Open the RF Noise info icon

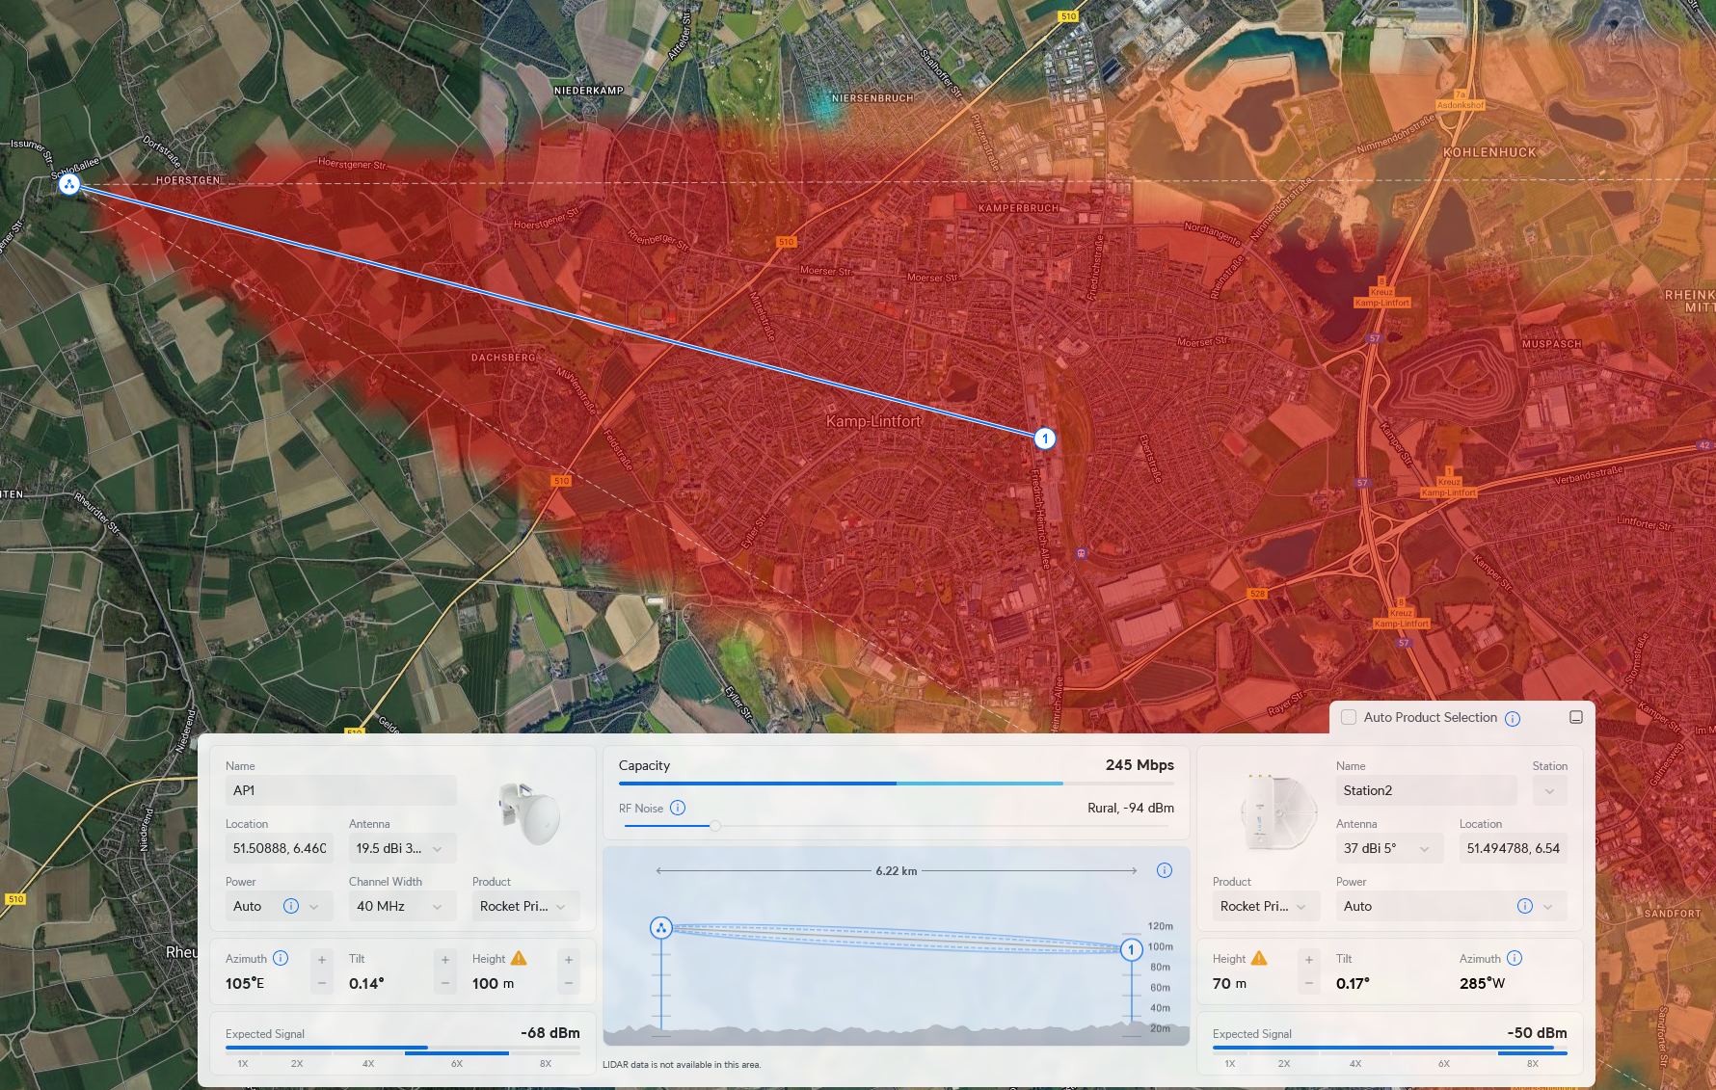tap(678, 808)
